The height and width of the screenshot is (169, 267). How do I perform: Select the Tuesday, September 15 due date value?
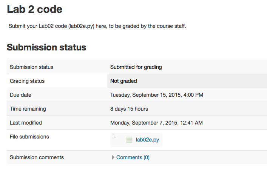point(157,95)
